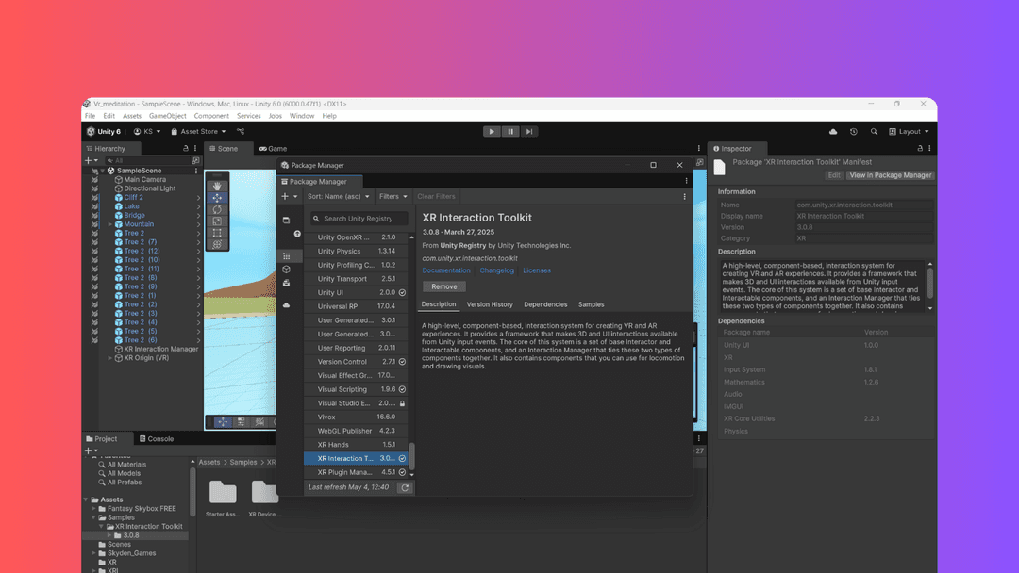The image size is (1019, 573).
Task: Select the Updates sidebar icon
Action: pyautogui.click(x=297, y=234)
